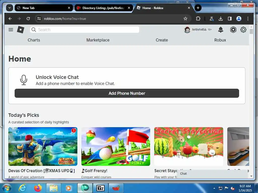Close the New Tab tab
The width and height of the screenshot is (258, 193).
(69, 8)
